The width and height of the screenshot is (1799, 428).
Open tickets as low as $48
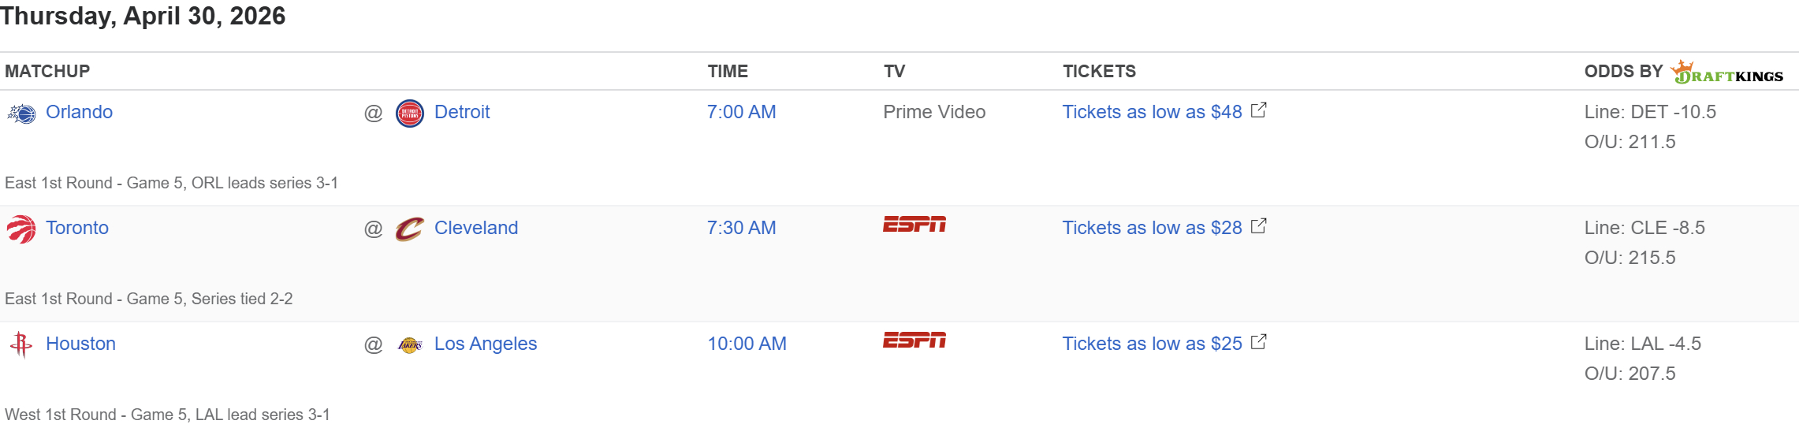click(1152, 112)
